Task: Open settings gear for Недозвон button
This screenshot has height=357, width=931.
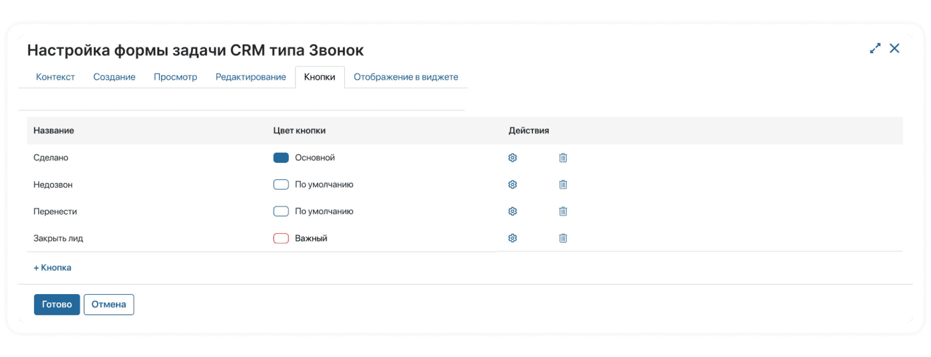Action: coord(513,185)
